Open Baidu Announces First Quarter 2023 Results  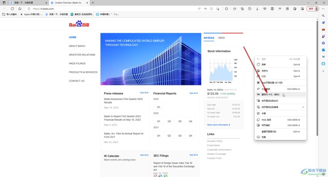[123, 101]
